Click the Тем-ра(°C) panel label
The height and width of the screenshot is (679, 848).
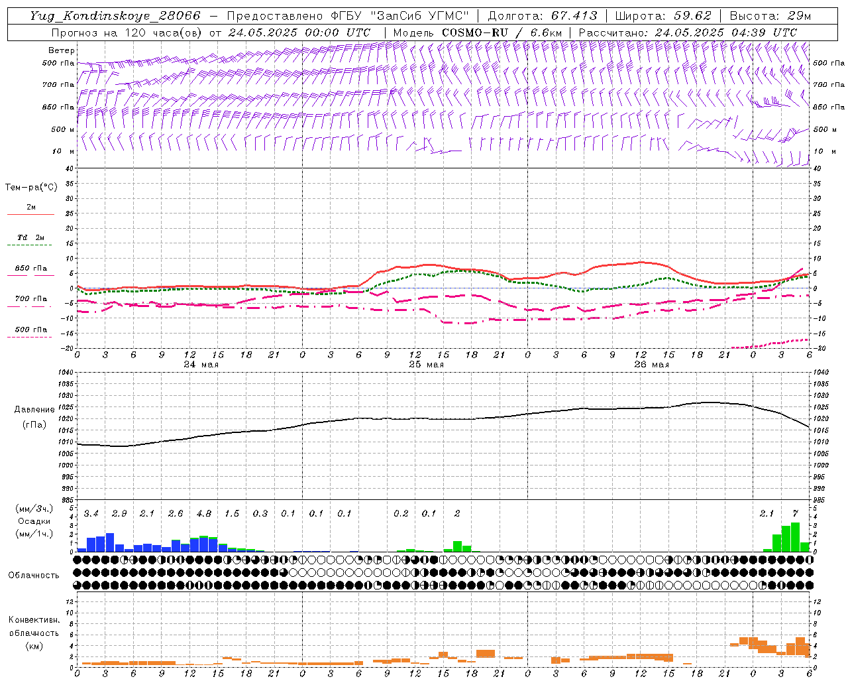pos(31,188)
